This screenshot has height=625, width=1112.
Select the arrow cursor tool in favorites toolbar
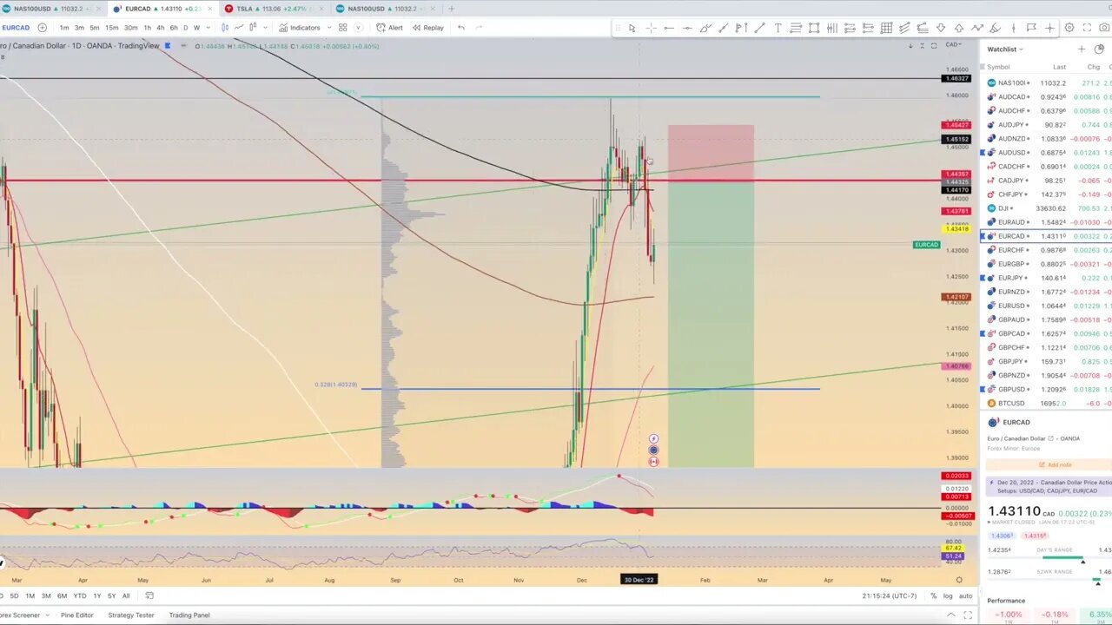click(x=632, y=28)
